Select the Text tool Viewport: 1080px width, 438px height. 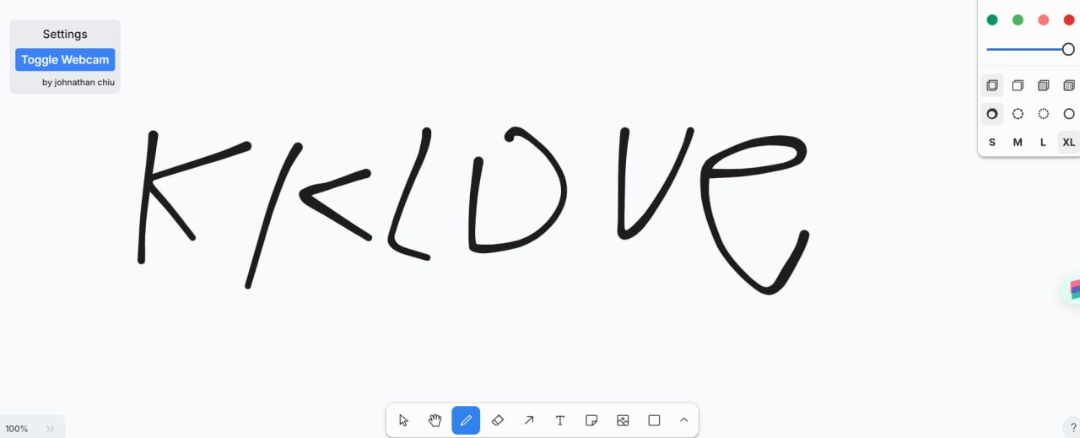(x=559, y=420)
